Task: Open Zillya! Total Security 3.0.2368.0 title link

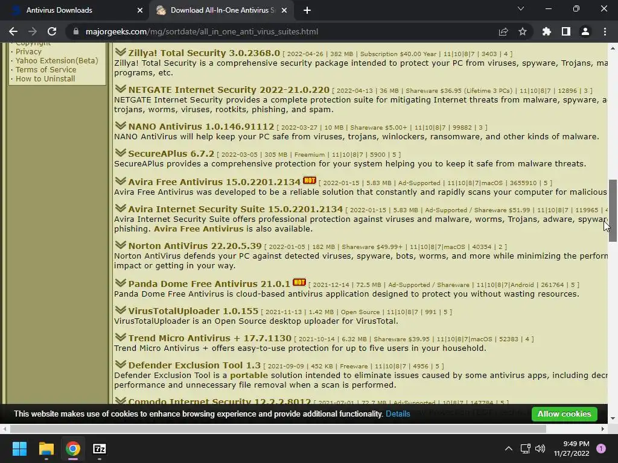Action: click(204, 53)
